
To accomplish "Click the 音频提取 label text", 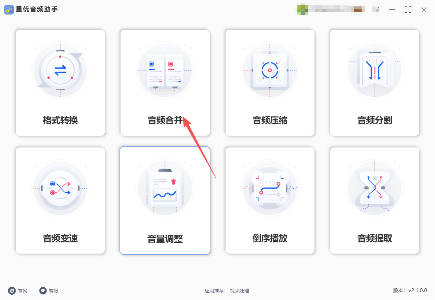I will (x=375, y=238).
